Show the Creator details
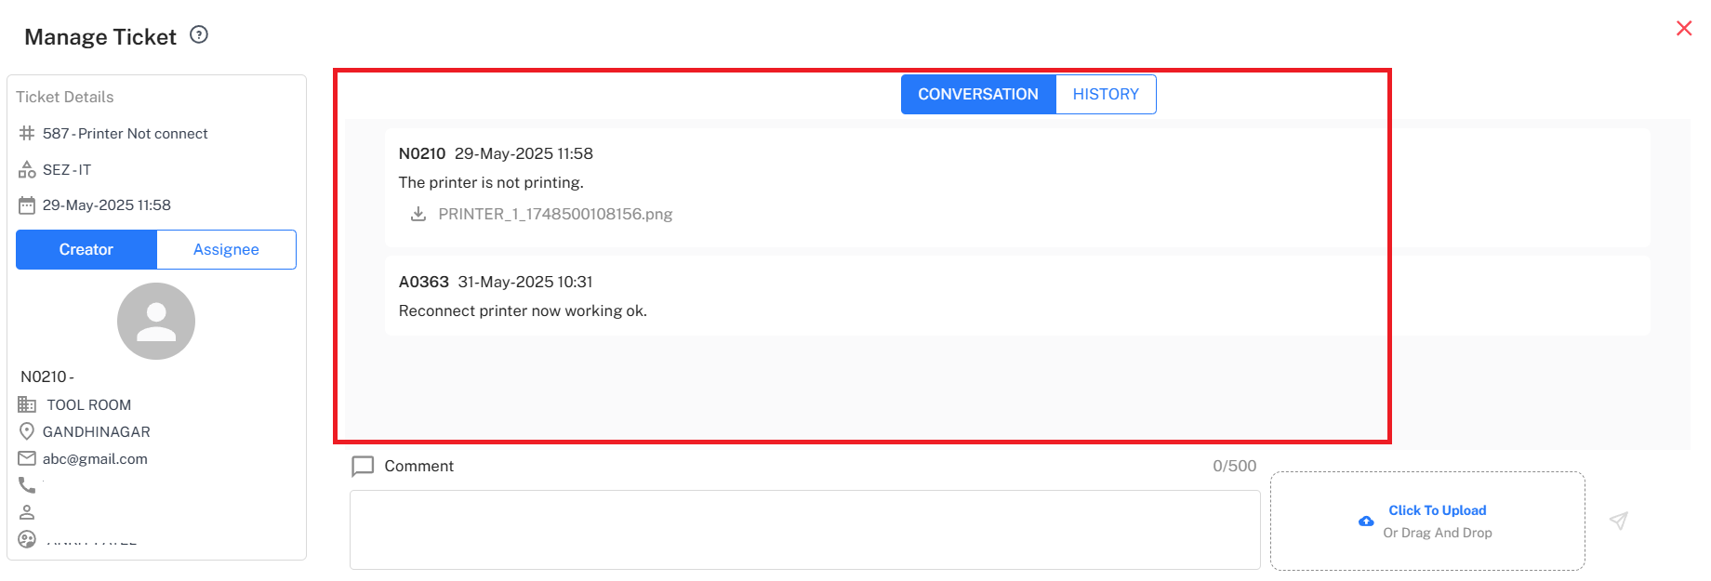Screen dimensions: 1711x581 click(x=86, y=250)
